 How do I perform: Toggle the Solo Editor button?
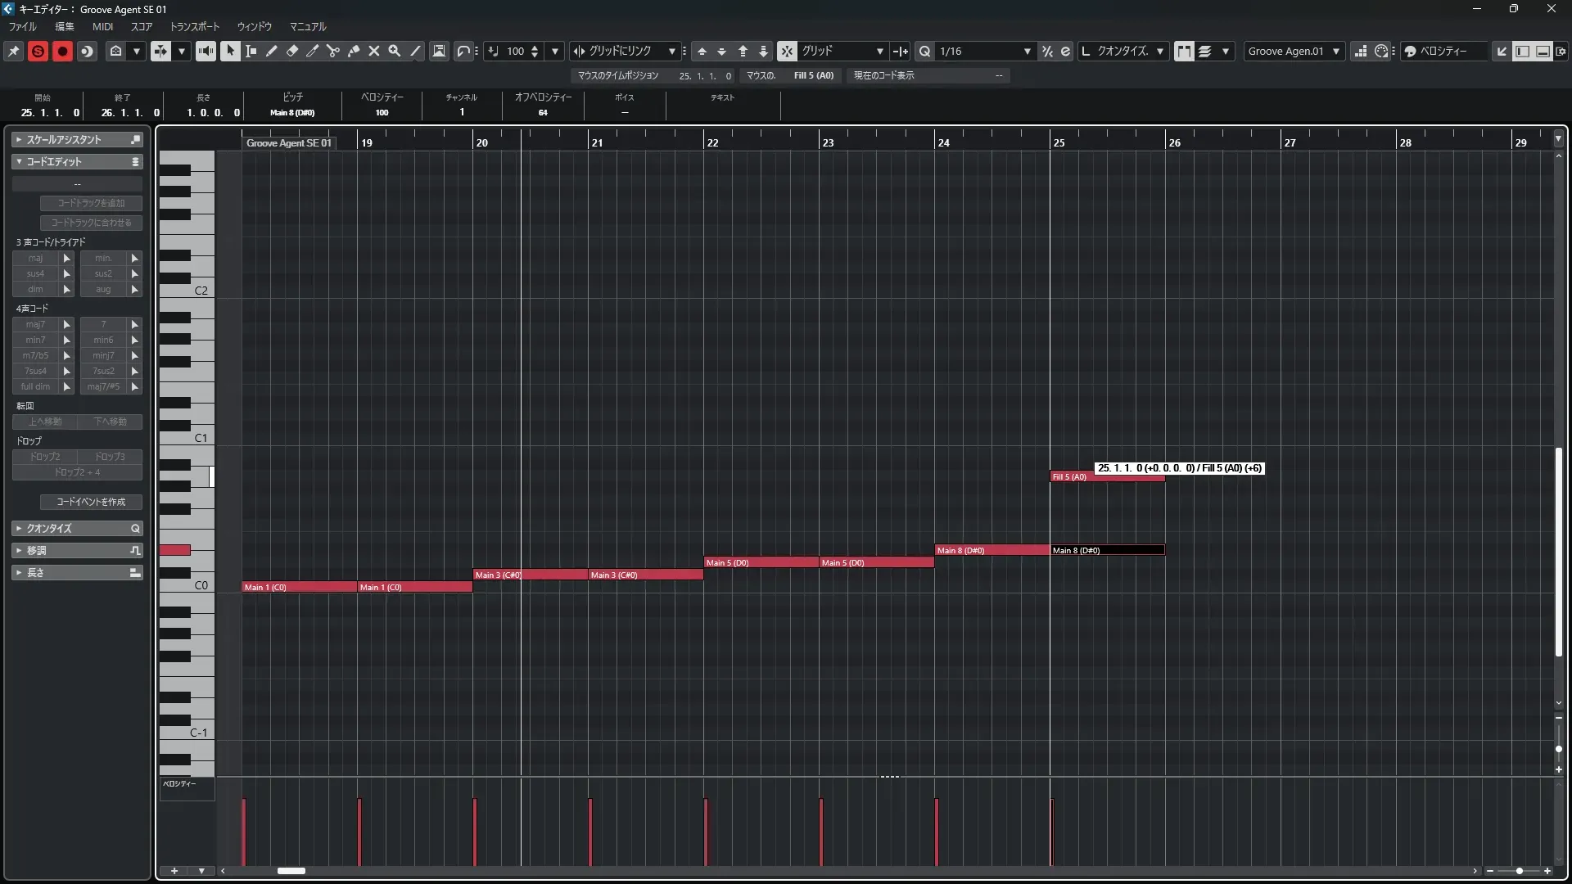tap(38, 51)
